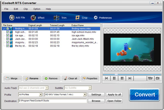Remove the selected file with the Remove button
Screen dimensions: 164x110
coord(51,78)
